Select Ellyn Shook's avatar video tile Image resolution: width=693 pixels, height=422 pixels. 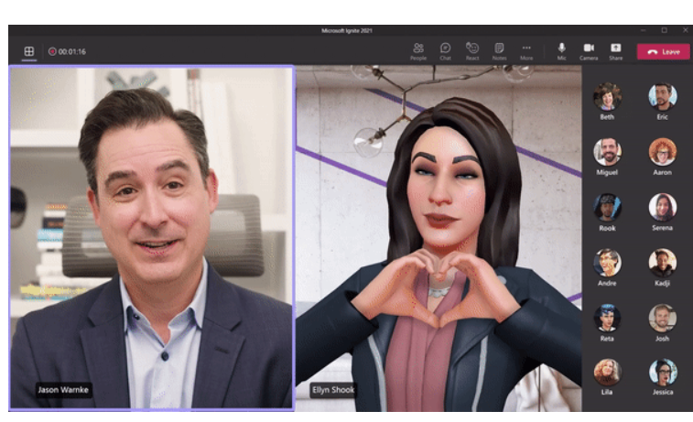(439, 238)
